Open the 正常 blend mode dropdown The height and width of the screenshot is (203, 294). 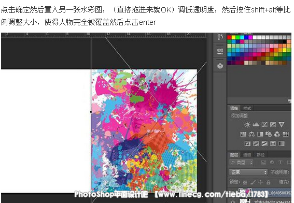click(x=248, y=172)
